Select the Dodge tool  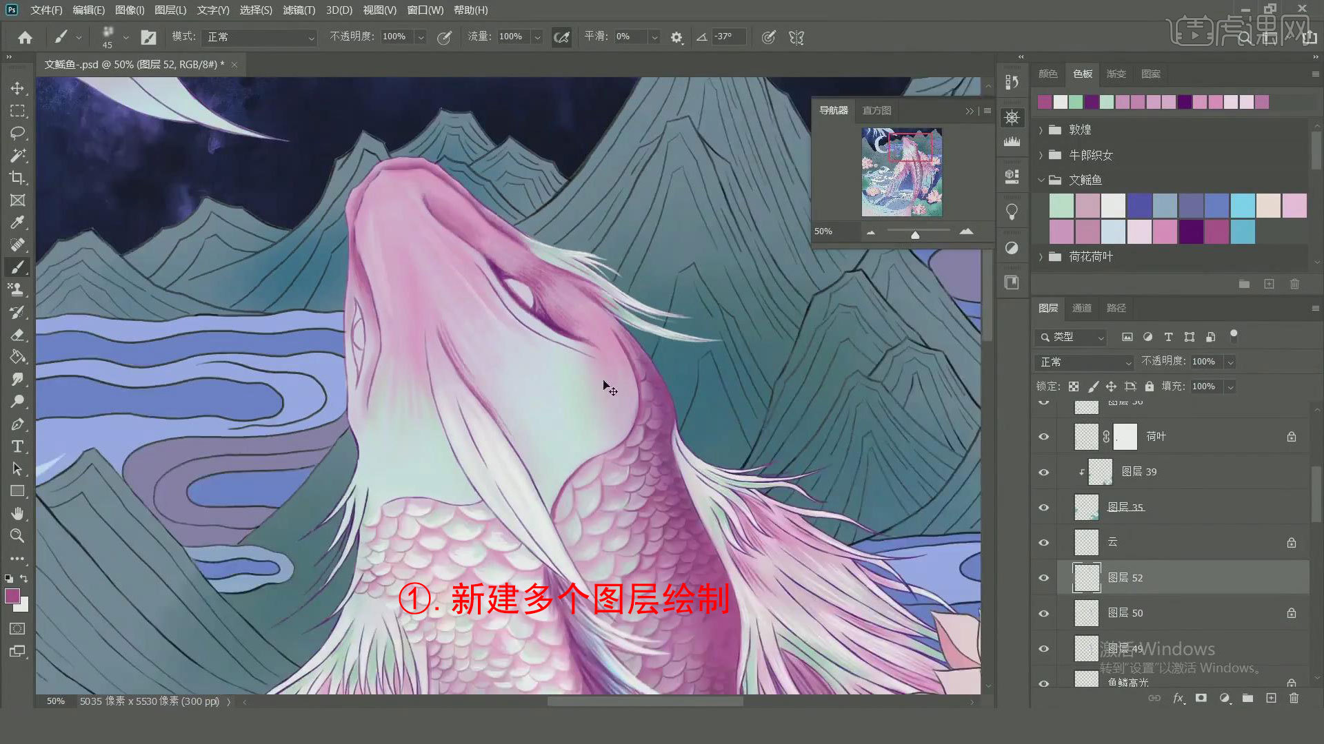pyautogui.click(x=17, y=402)
